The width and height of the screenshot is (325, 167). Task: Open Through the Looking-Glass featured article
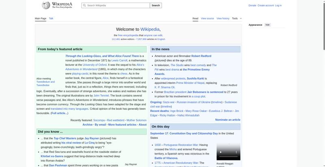point(102,56)
